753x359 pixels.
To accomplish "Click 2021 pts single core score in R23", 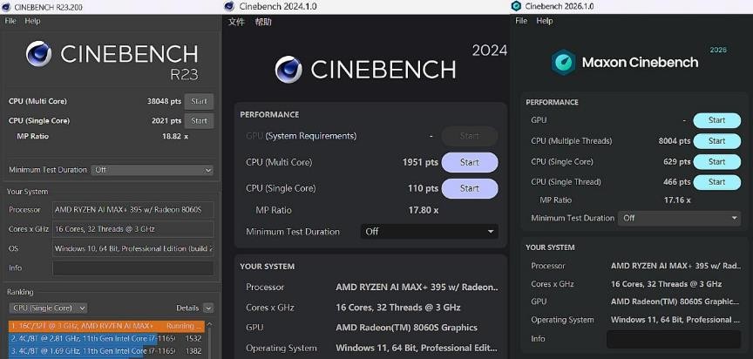I will [166, 121].
